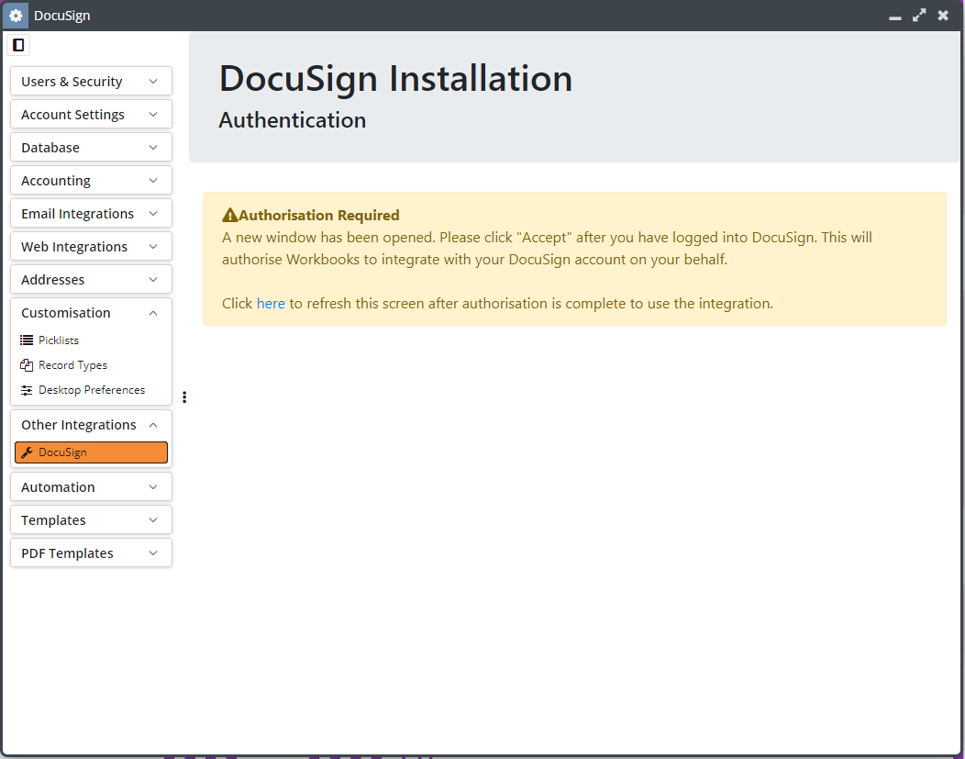Expand the Account Settings section
This screenshot has width=965, height=759.
(x=91, y=115)
